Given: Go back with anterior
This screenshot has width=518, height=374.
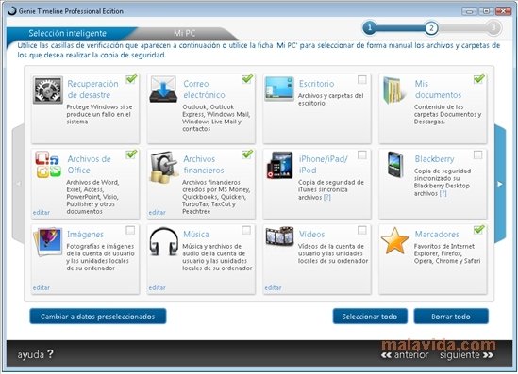Looking at the screenshot, I should coord(405,355).
